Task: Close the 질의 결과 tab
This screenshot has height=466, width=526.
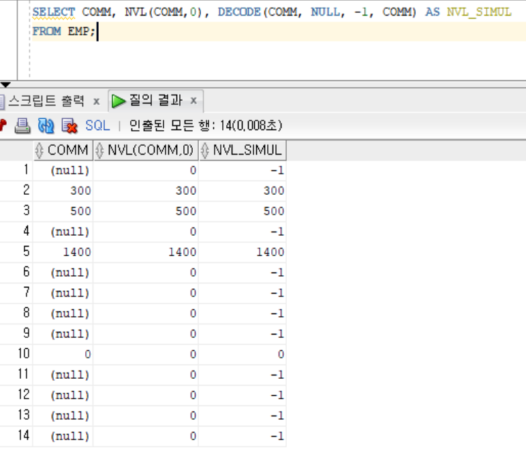Action: (x=194, y=101)
